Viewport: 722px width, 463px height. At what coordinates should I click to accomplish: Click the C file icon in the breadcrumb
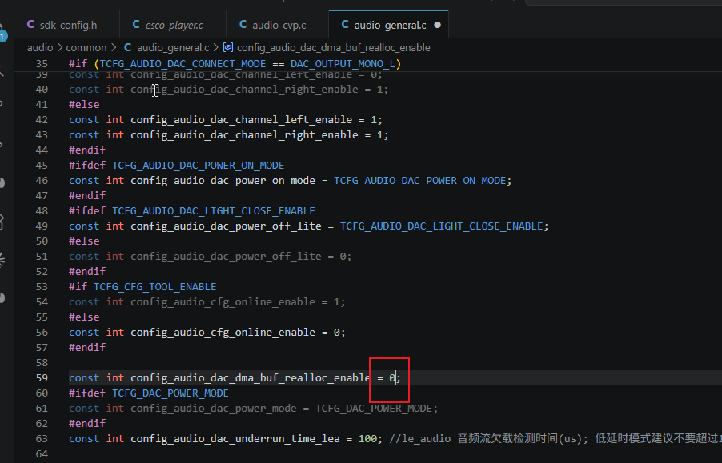coord(127,47)
